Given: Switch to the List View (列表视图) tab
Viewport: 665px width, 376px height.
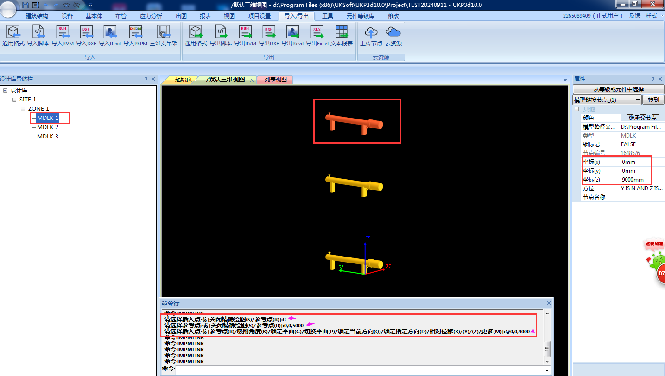Looking at the screenshot, I should click(x=275, y=80).
